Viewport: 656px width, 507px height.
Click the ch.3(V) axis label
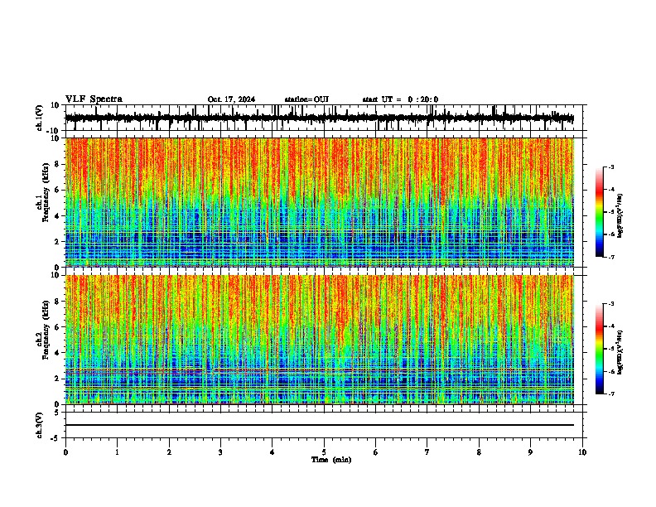click(x=40, y=425)
